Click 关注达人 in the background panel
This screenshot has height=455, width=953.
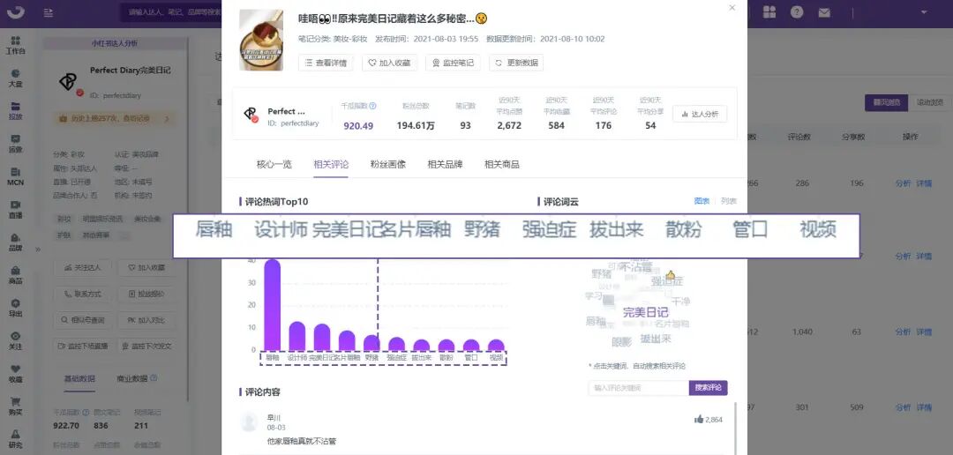coord(83,267)
